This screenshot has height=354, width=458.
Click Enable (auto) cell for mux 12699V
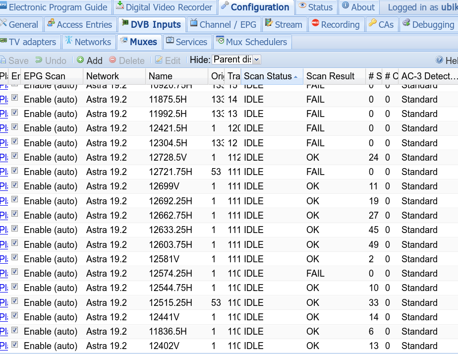pyautogui.click(x=51, y=186)
